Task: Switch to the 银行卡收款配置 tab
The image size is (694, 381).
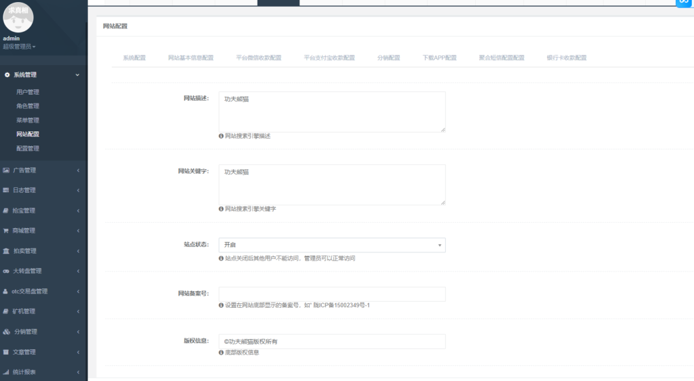Action: 567,58
